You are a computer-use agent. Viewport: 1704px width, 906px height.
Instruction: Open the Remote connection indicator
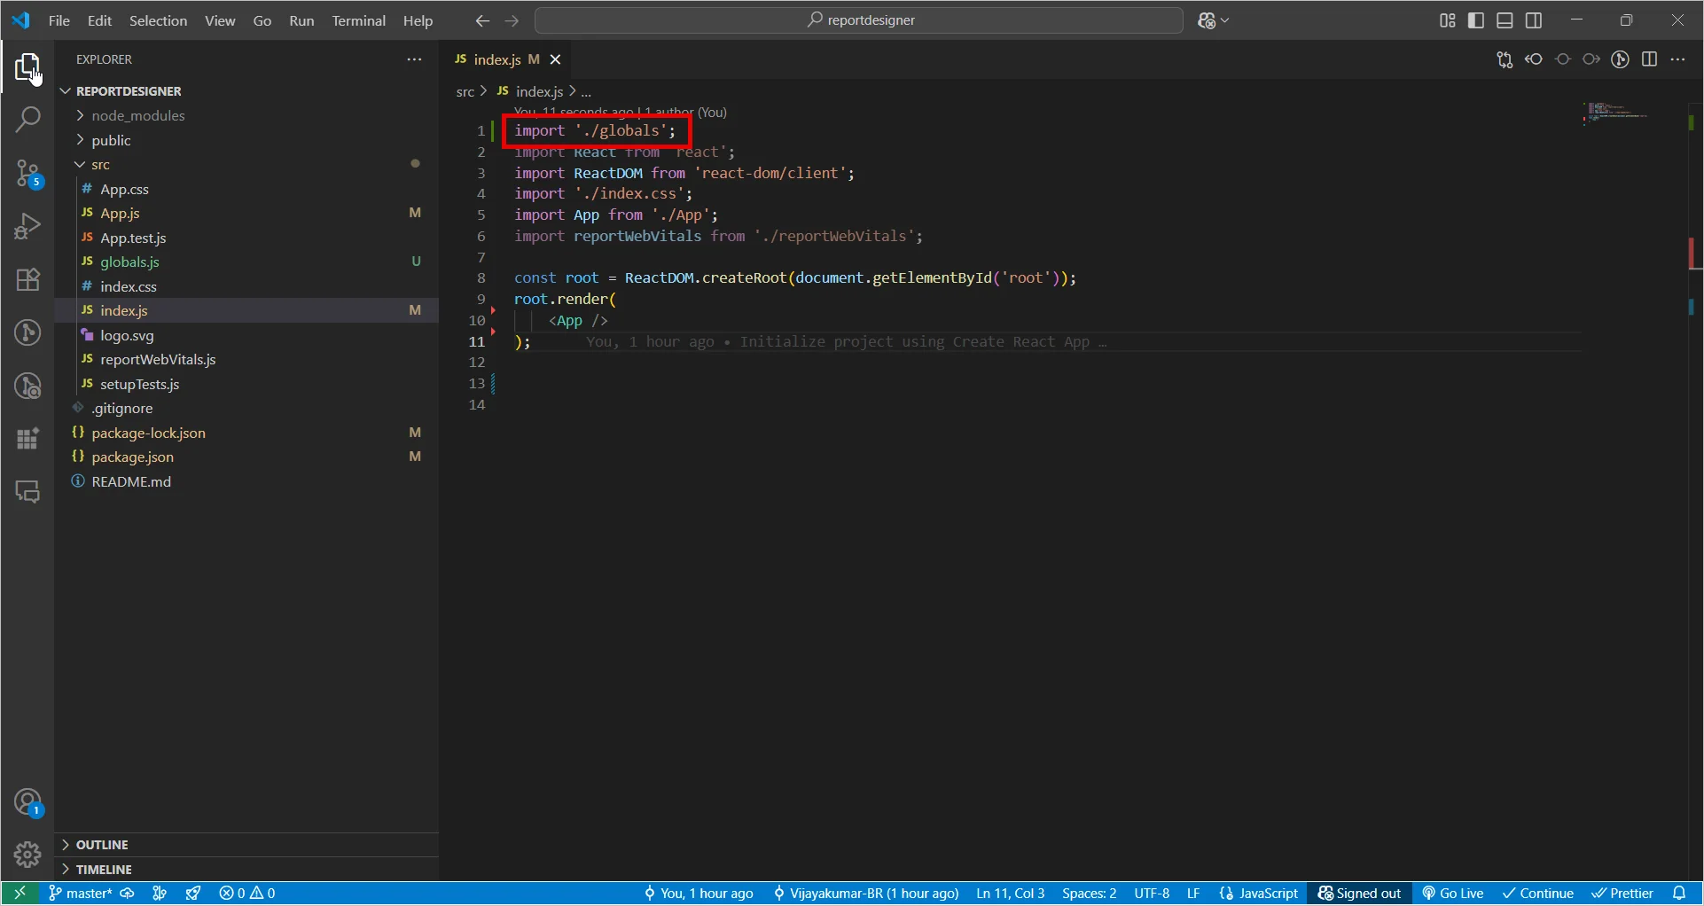tap(19, 893)
